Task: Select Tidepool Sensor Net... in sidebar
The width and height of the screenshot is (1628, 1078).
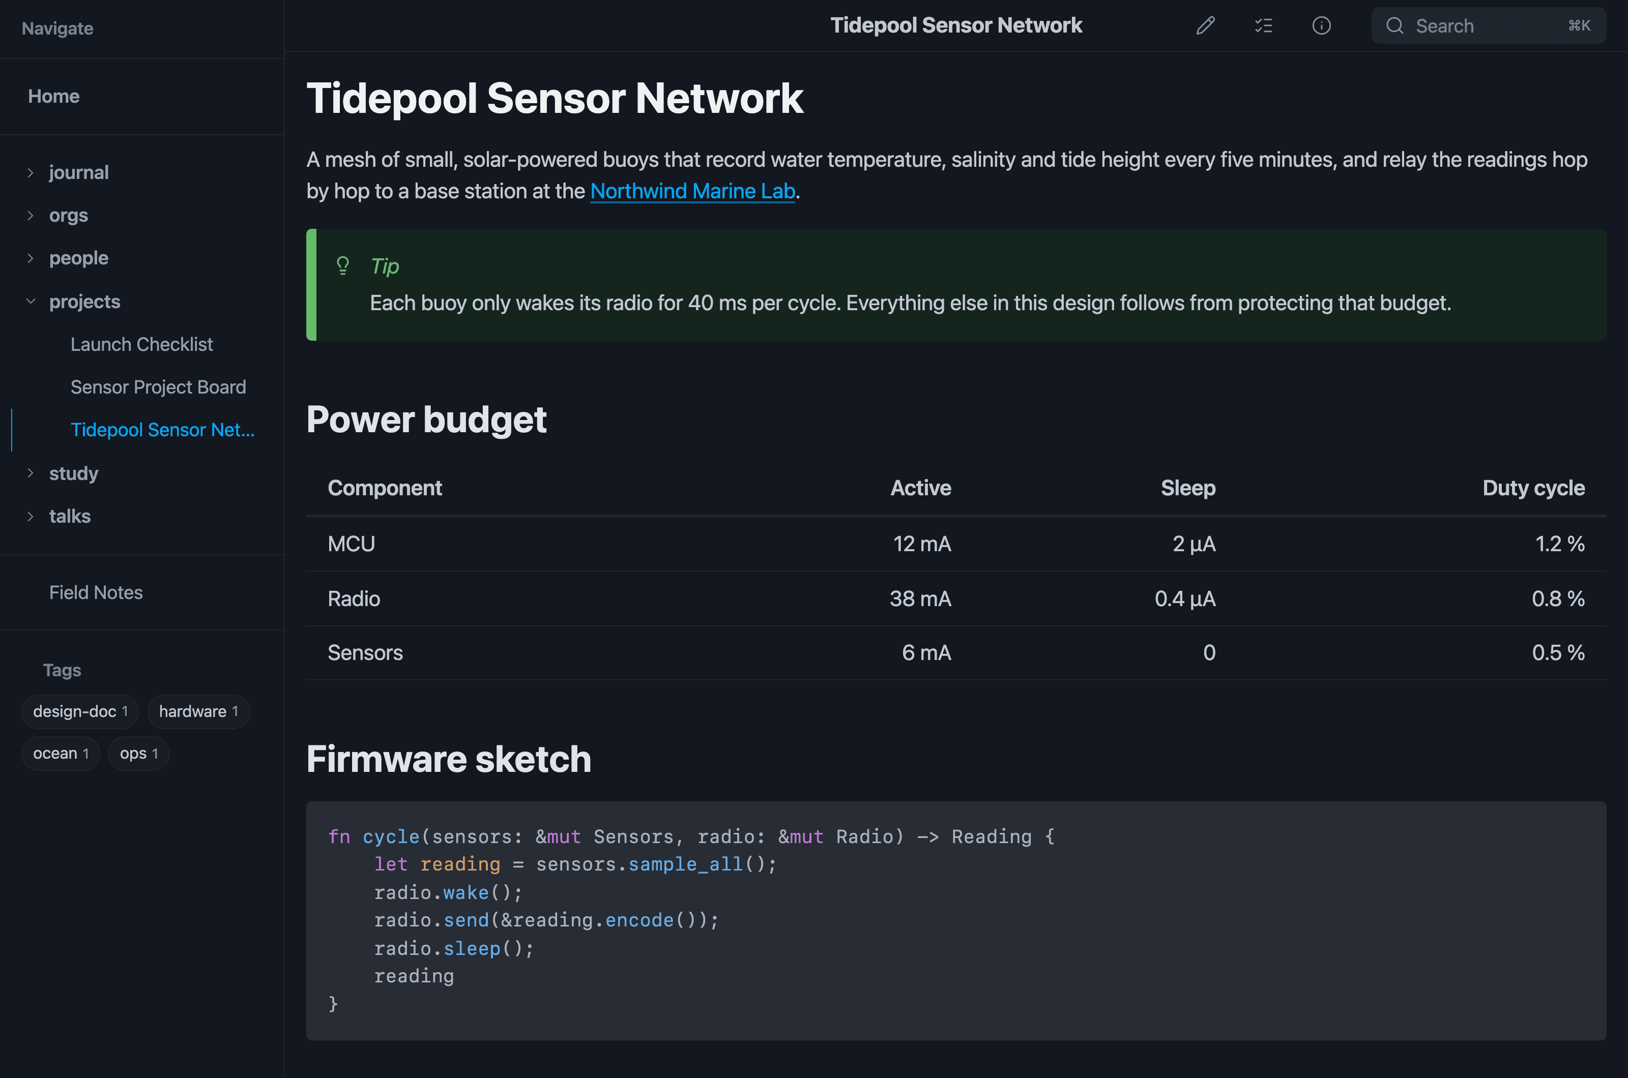Action: (162, 430)
